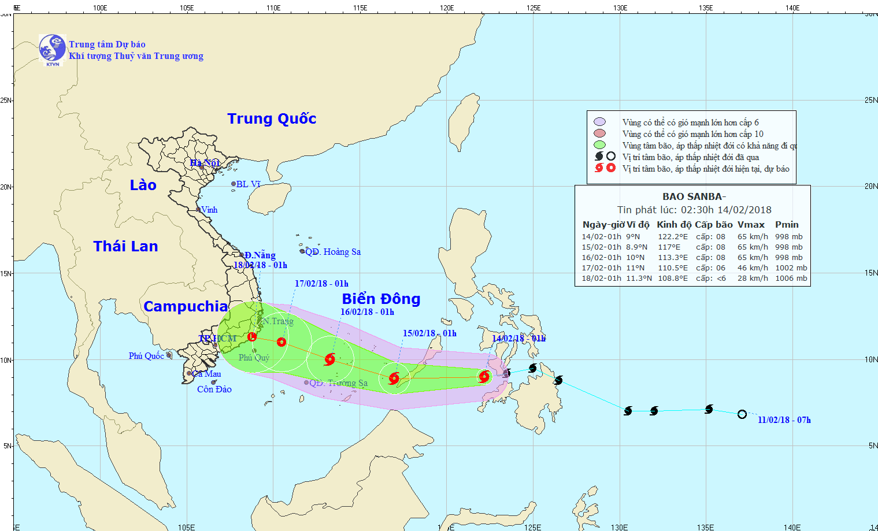878x531 pixels.
Task: Click the Lào country label
Action: [143, 185]
